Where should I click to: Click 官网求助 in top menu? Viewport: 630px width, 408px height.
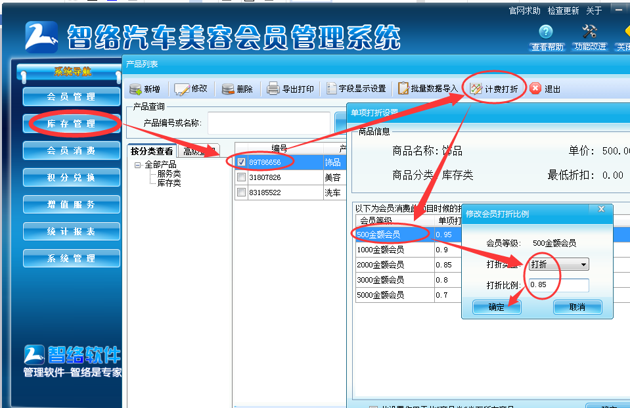524,11
